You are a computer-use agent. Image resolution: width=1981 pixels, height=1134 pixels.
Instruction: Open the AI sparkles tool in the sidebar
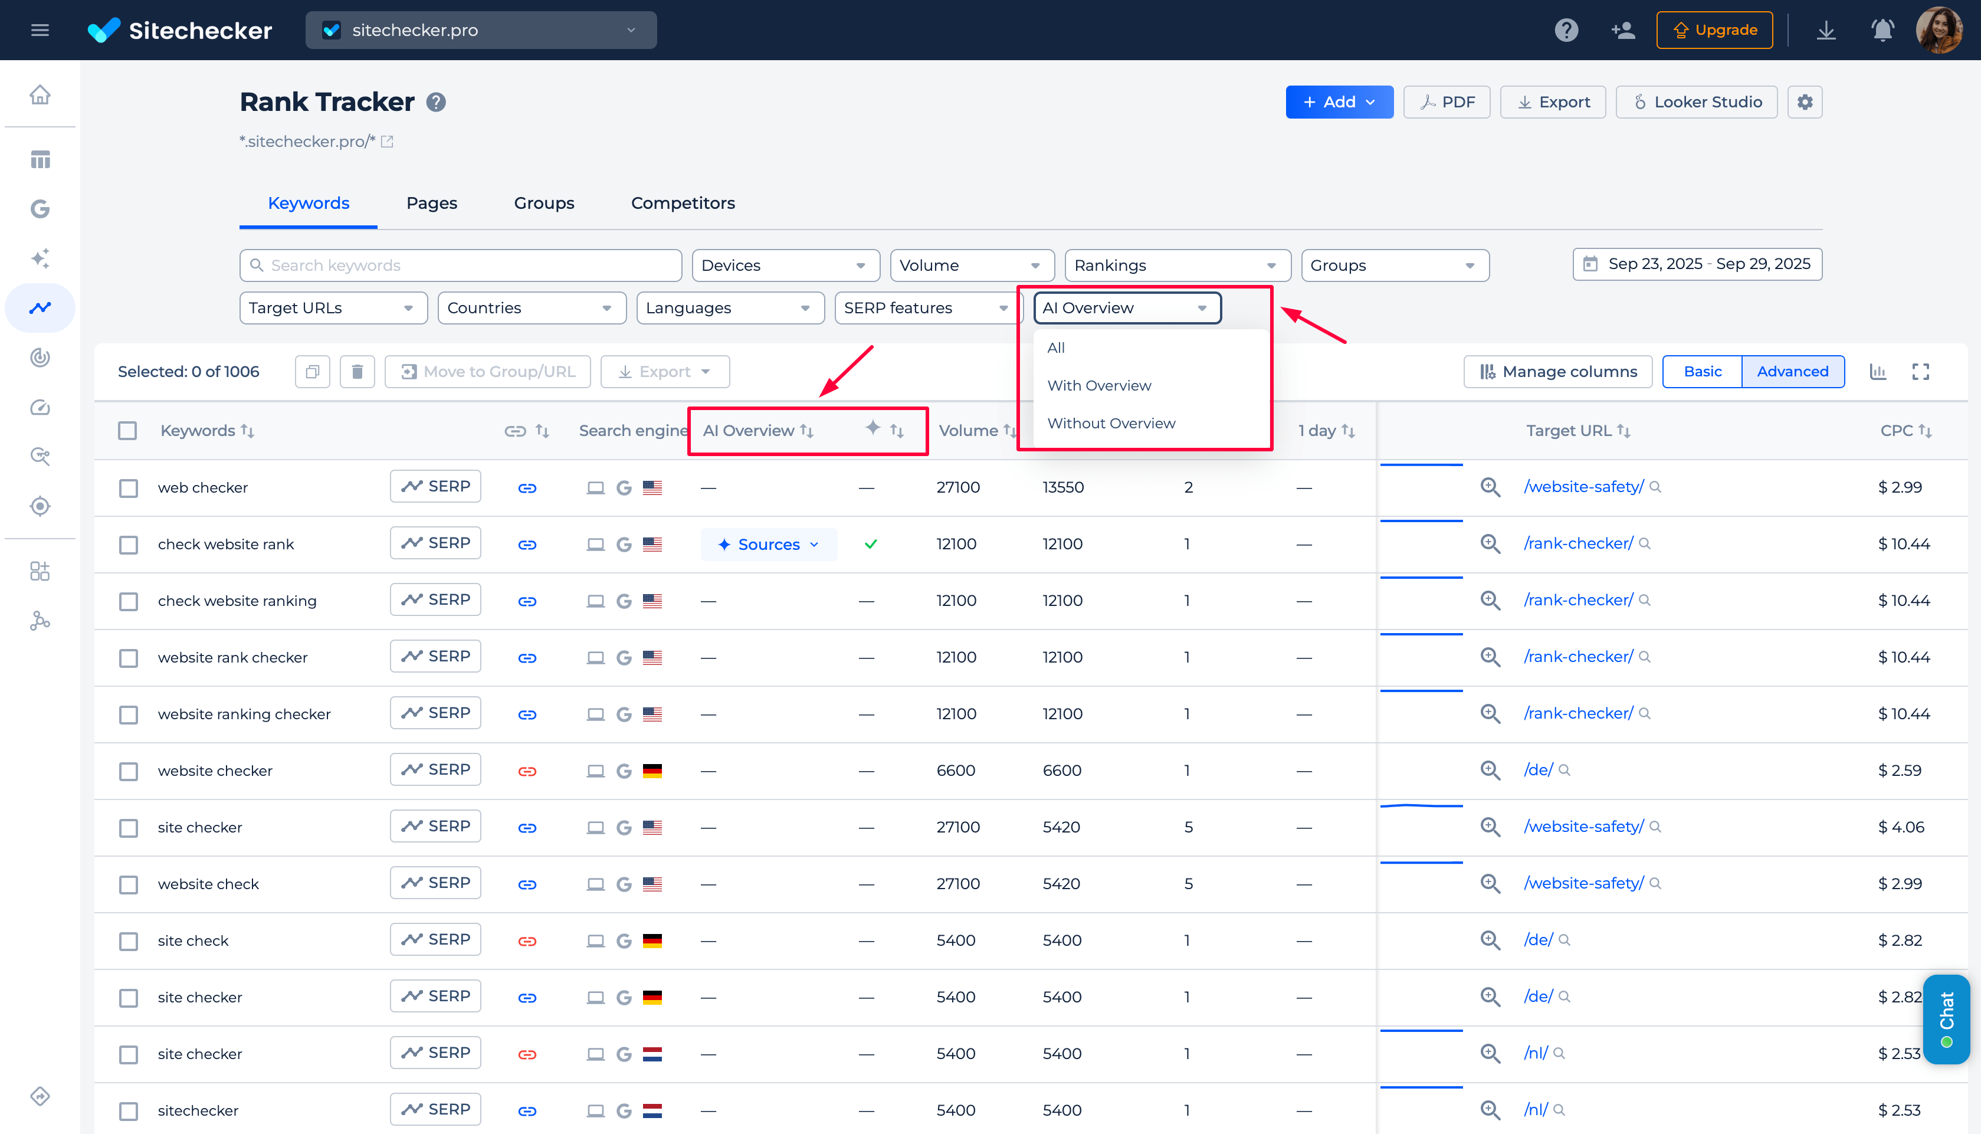(40, 258)
